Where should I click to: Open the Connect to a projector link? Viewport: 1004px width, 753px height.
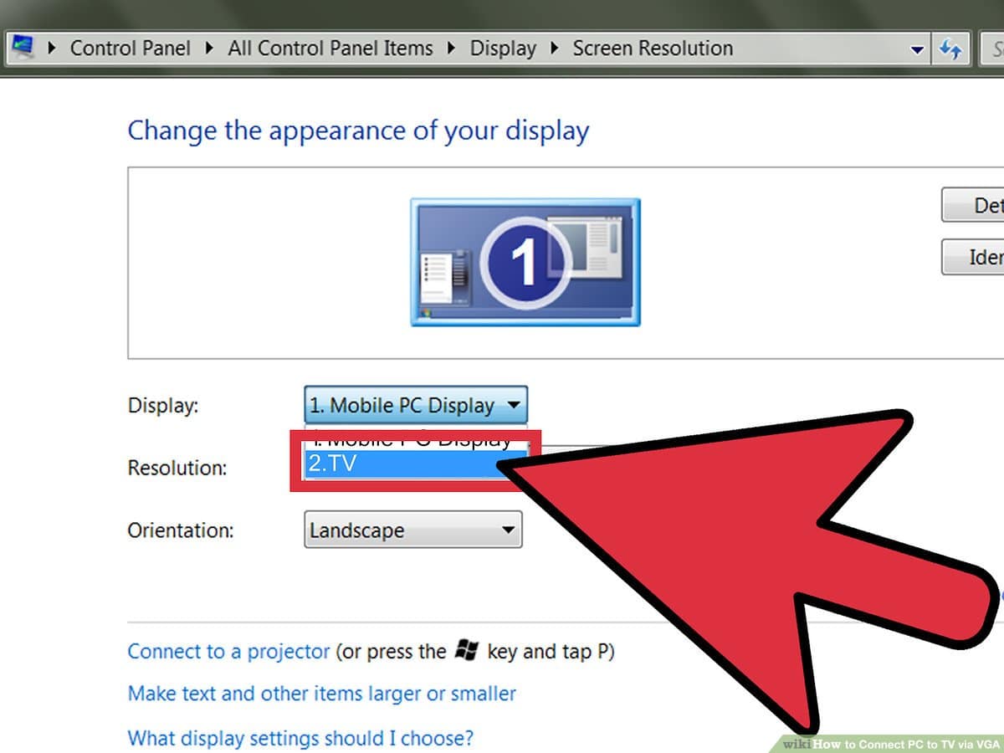pyautogui.click(x=228, y=652)
